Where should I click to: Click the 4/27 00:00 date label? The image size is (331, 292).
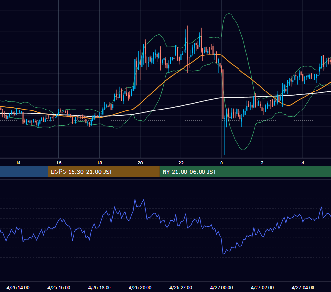[x=221, y=287]
